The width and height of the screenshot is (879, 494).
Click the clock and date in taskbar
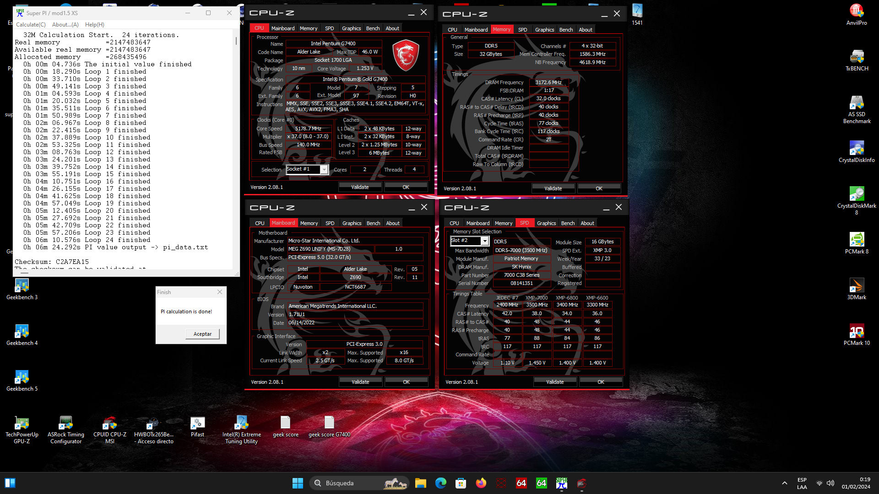click(856, 483)
